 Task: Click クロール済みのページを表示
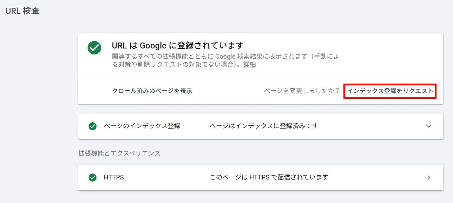(152, 91)
